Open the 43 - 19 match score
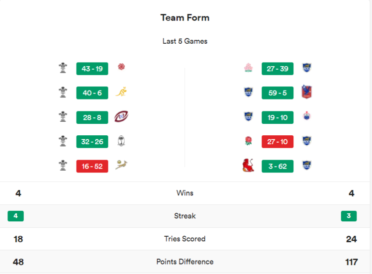The image size is (372, 274). [92, 69]
